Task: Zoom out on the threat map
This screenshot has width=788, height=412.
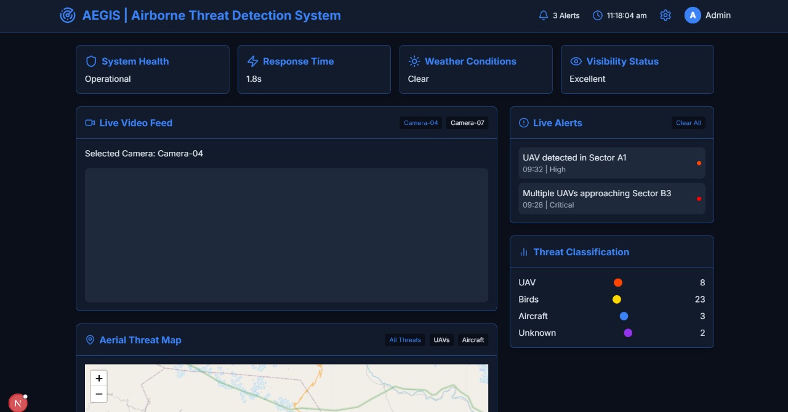Action: click(x=98, y=394)
